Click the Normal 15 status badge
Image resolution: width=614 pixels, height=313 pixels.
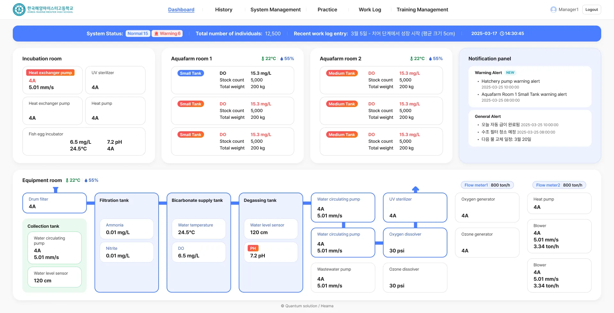click(x=138, y=34)
